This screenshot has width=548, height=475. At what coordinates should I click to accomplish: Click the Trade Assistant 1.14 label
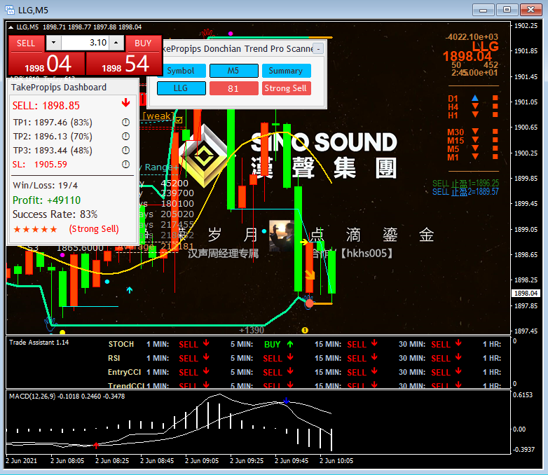[x=39, y=342]
